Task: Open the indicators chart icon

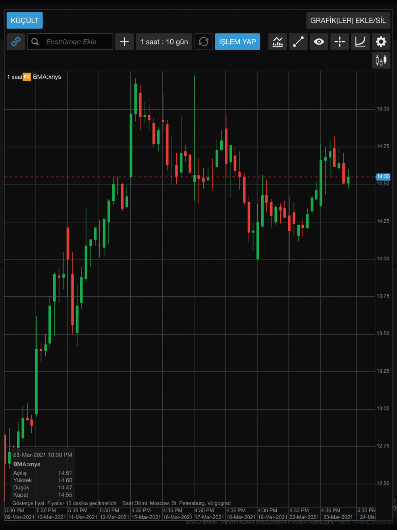Action: (278, 42)
